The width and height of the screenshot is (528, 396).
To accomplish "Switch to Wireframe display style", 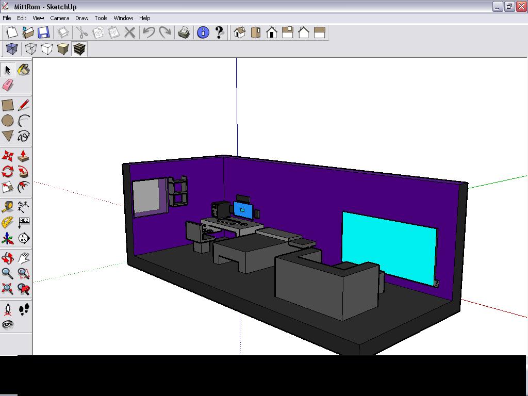I will click(31, 49).
